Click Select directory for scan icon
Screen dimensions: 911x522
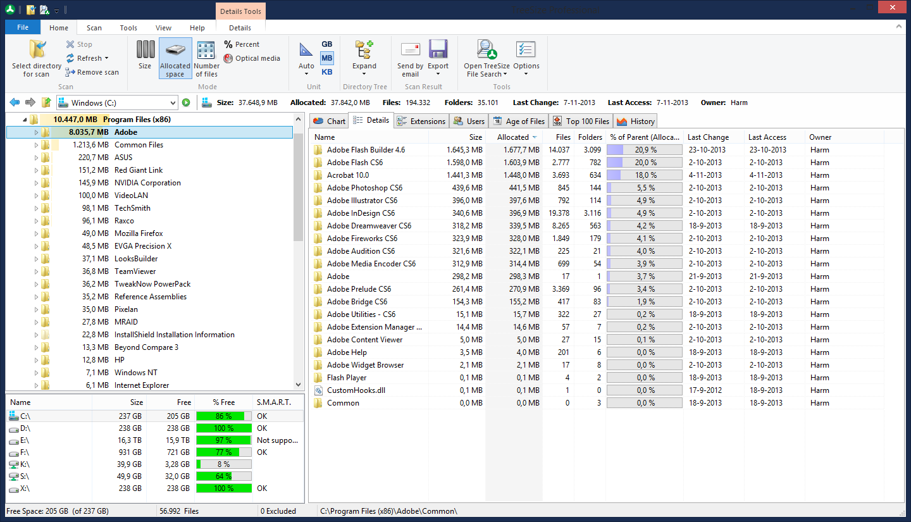(37, 51)
